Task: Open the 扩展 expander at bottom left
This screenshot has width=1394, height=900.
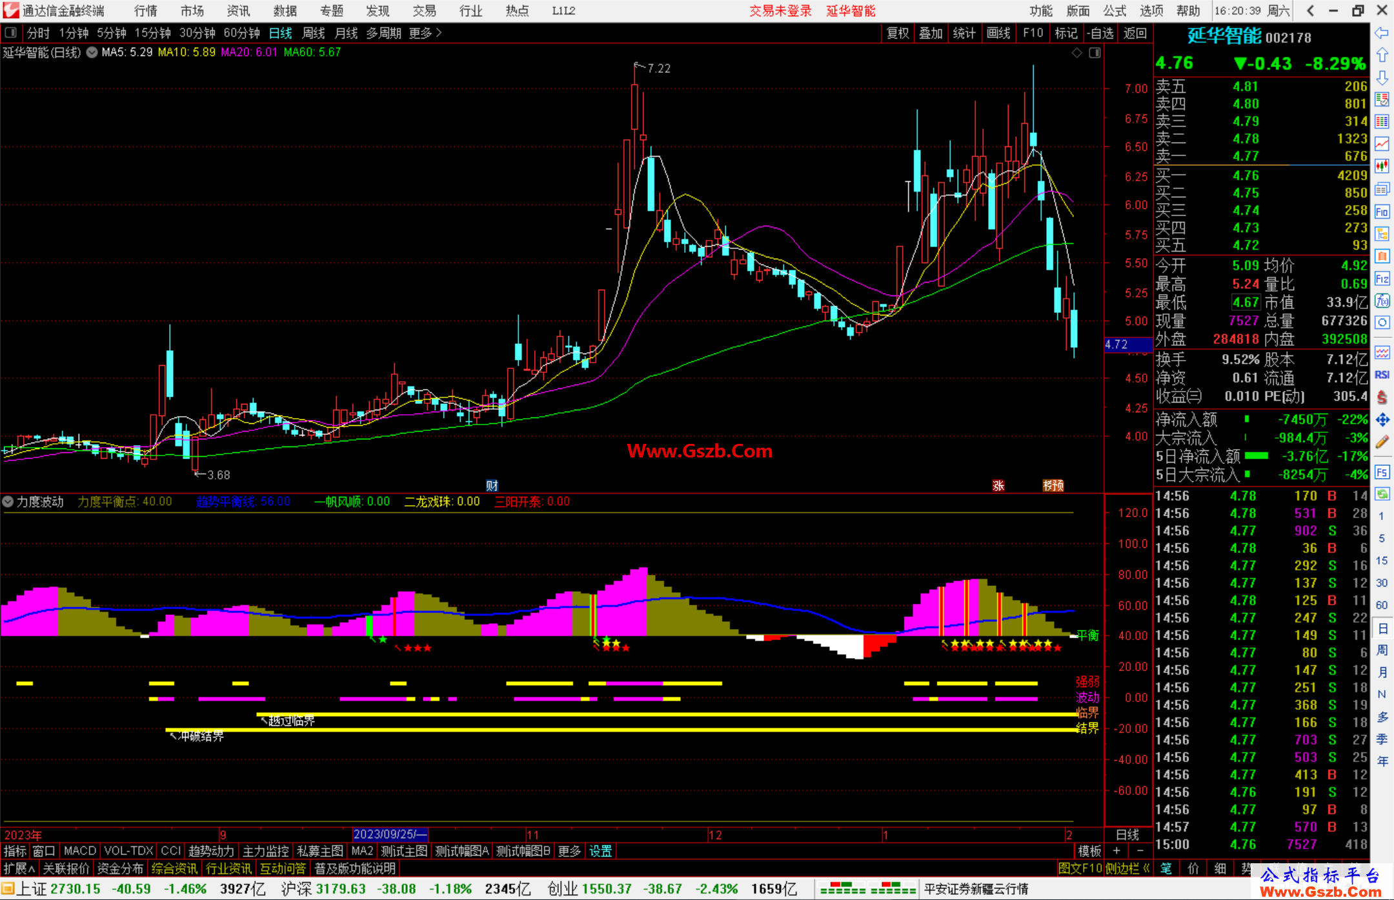Action: pyautogui.click(x=19, y=868)
